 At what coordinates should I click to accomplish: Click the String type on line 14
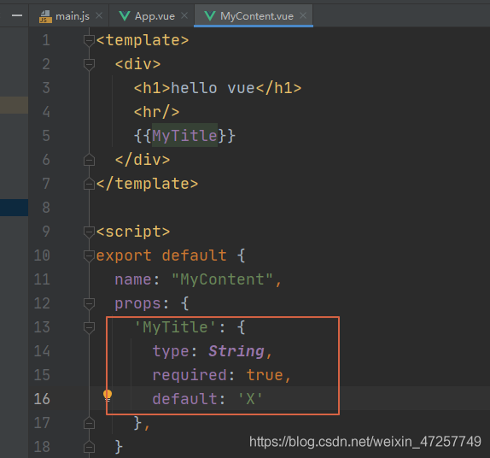[236, 351]
